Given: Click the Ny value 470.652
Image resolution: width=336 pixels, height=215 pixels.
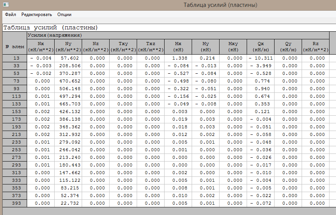Looking at the screenshot, I should pyautogui.click(x=68, y=81).
